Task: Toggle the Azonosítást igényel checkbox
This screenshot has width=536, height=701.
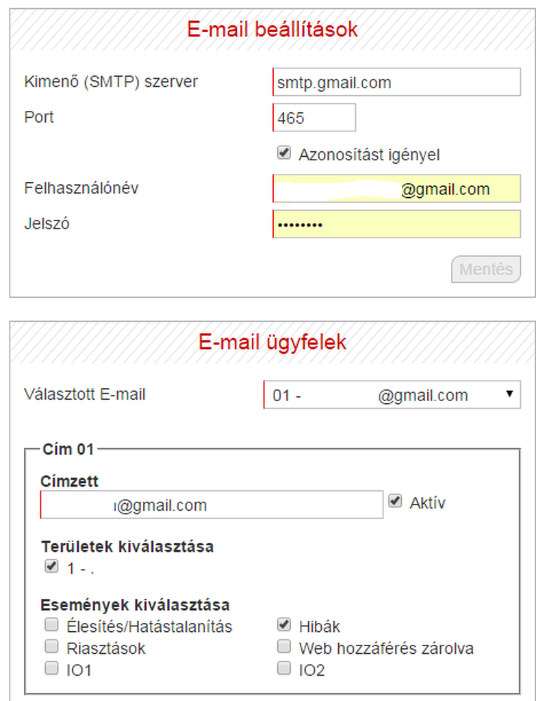Action: point(284,153)
